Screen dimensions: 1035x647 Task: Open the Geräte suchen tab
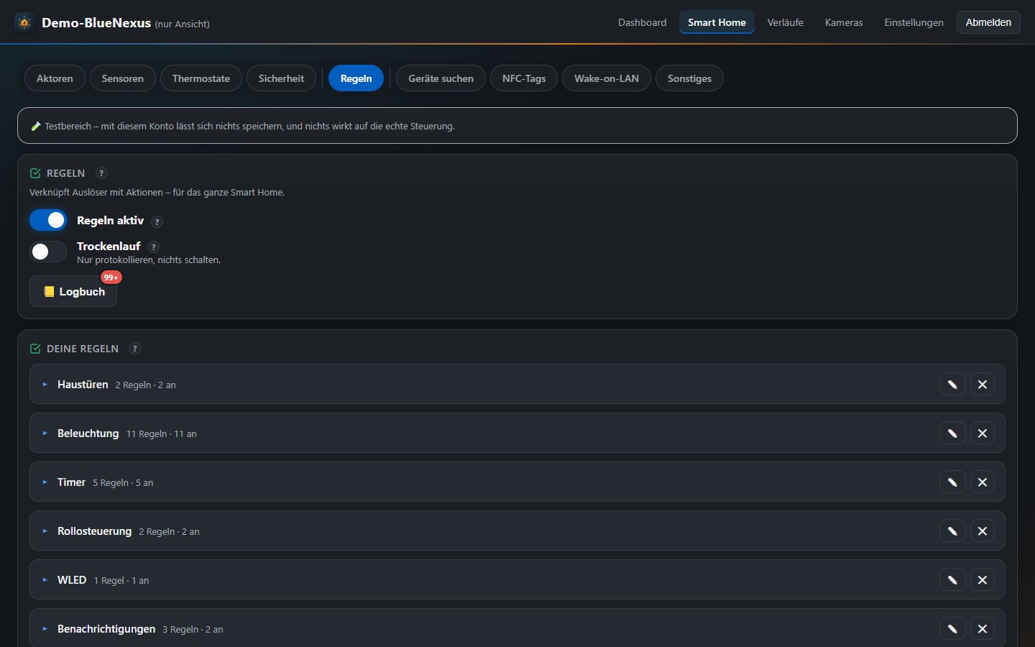click(x=441, y=78)
